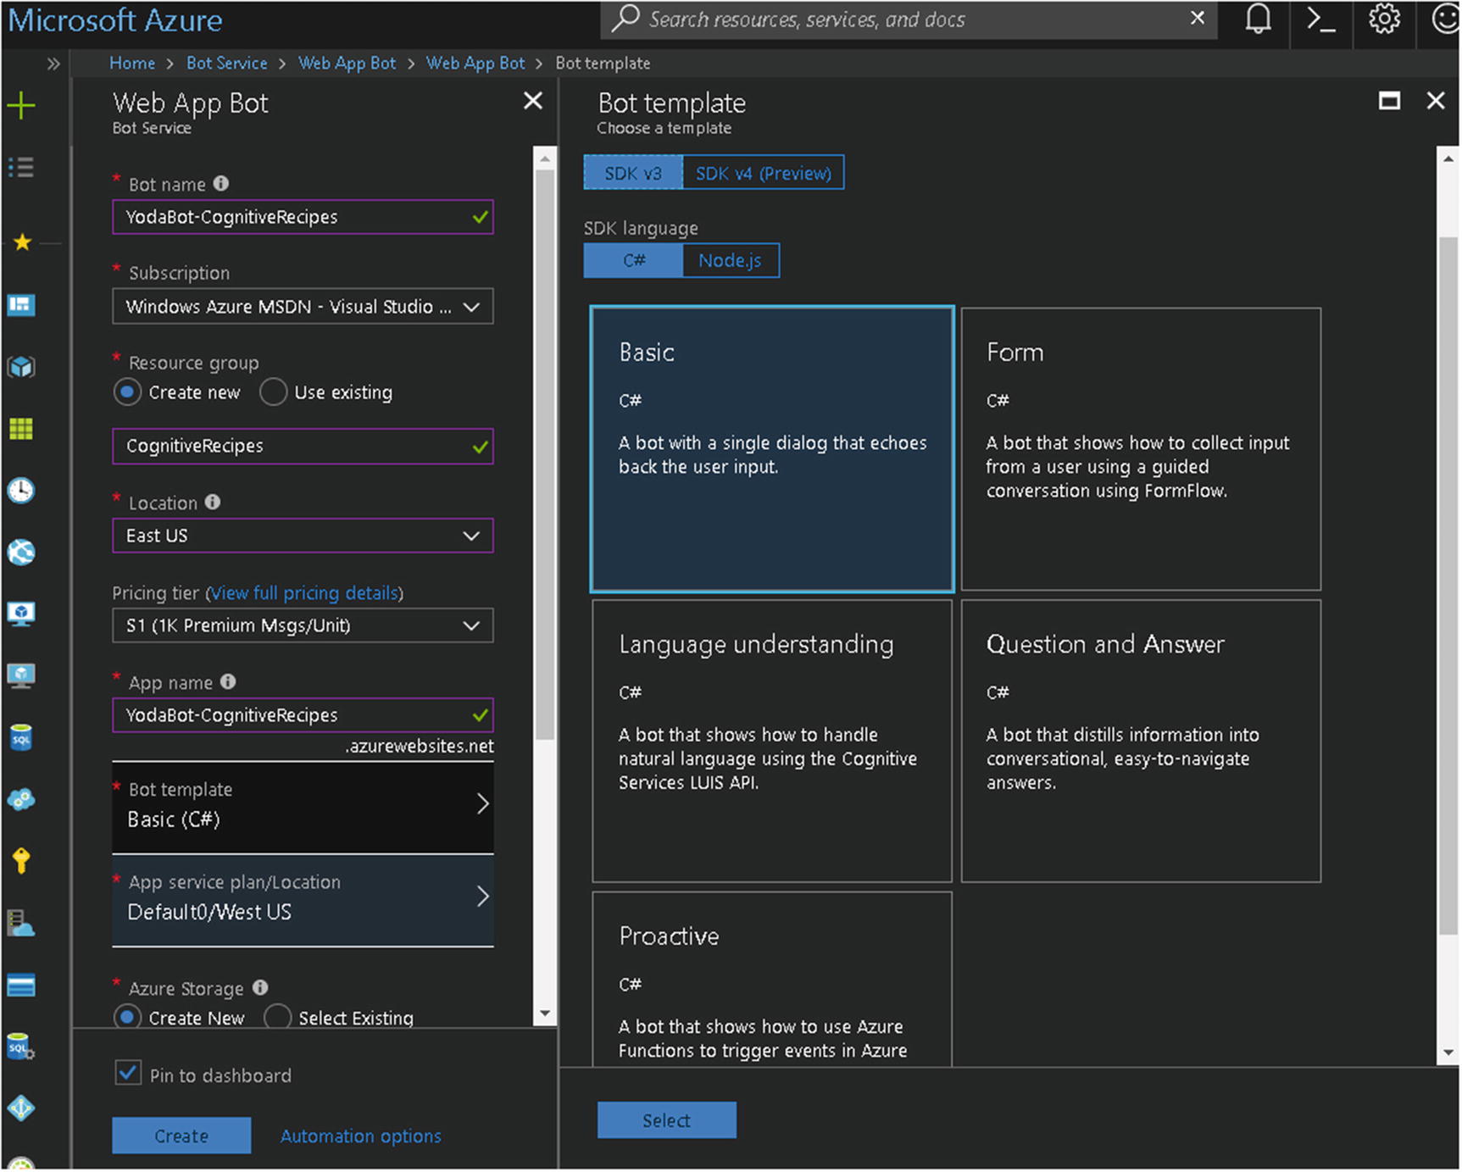Select the Language understanding template card
Image resolution: width=1462 pixels, height=1172 pixels.
[x=772, y=741]
